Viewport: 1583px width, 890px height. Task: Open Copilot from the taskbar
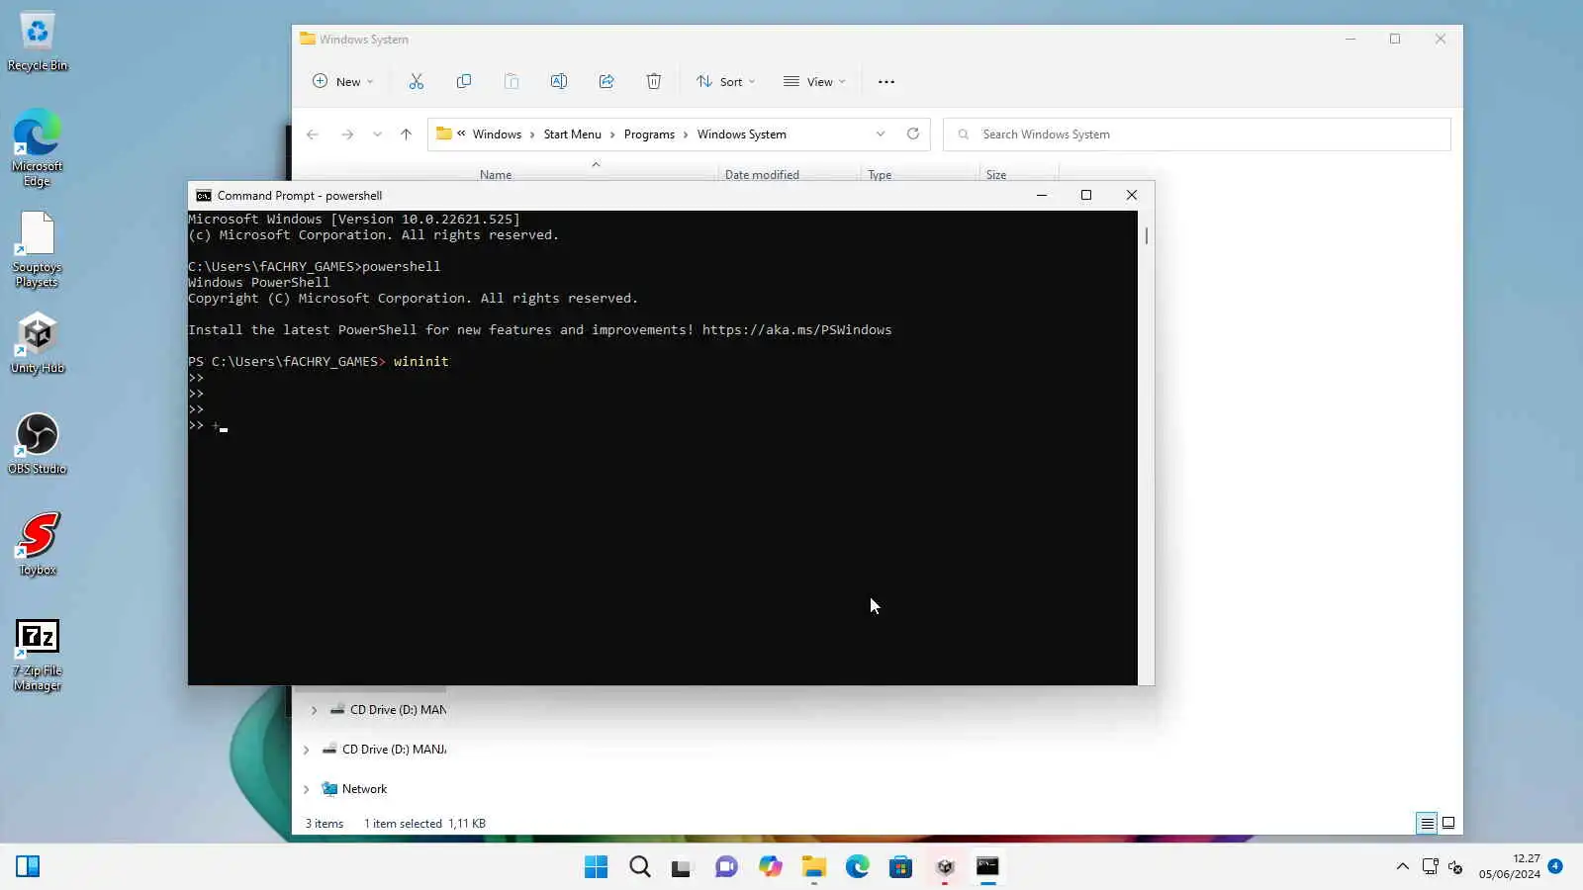coord(770,867)
